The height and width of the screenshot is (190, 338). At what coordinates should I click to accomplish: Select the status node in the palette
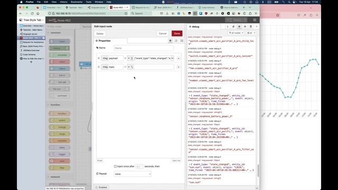tap(60, 69)
